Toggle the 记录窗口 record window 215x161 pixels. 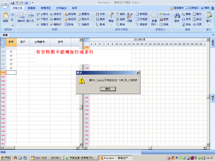tap(192, 8)
